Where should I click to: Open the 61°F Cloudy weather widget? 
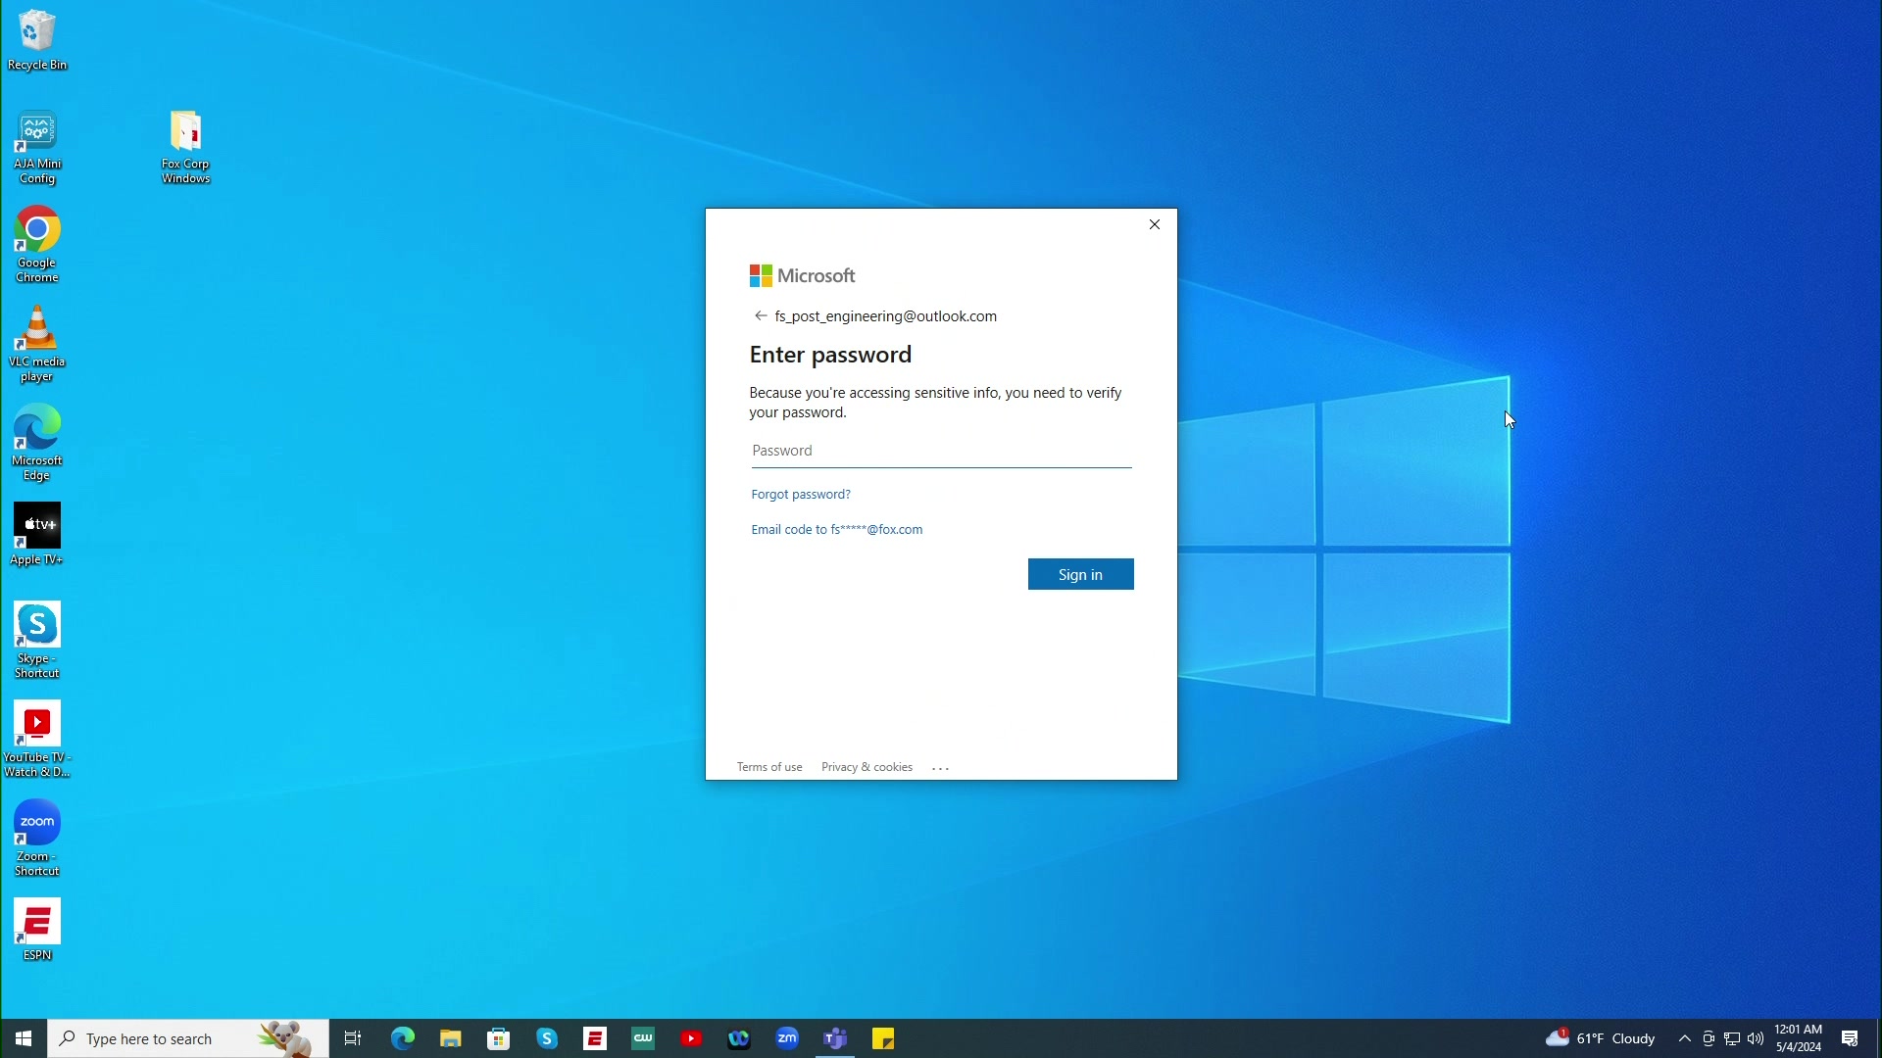(x=1601, y=1038)
